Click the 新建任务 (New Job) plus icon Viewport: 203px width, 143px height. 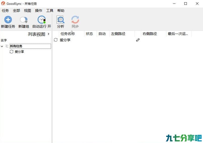point(8,20)
